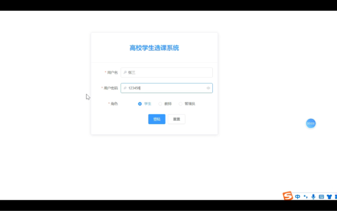Click the 重置 reset button
This screenshot has width=337, height=211.
(176, 119)
